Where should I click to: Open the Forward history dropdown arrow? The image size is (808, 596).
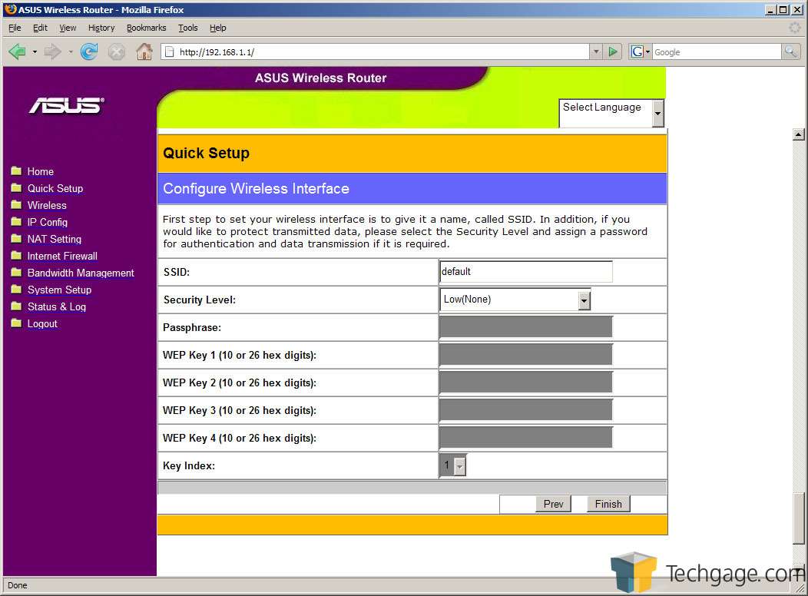[x=71, y=52]
